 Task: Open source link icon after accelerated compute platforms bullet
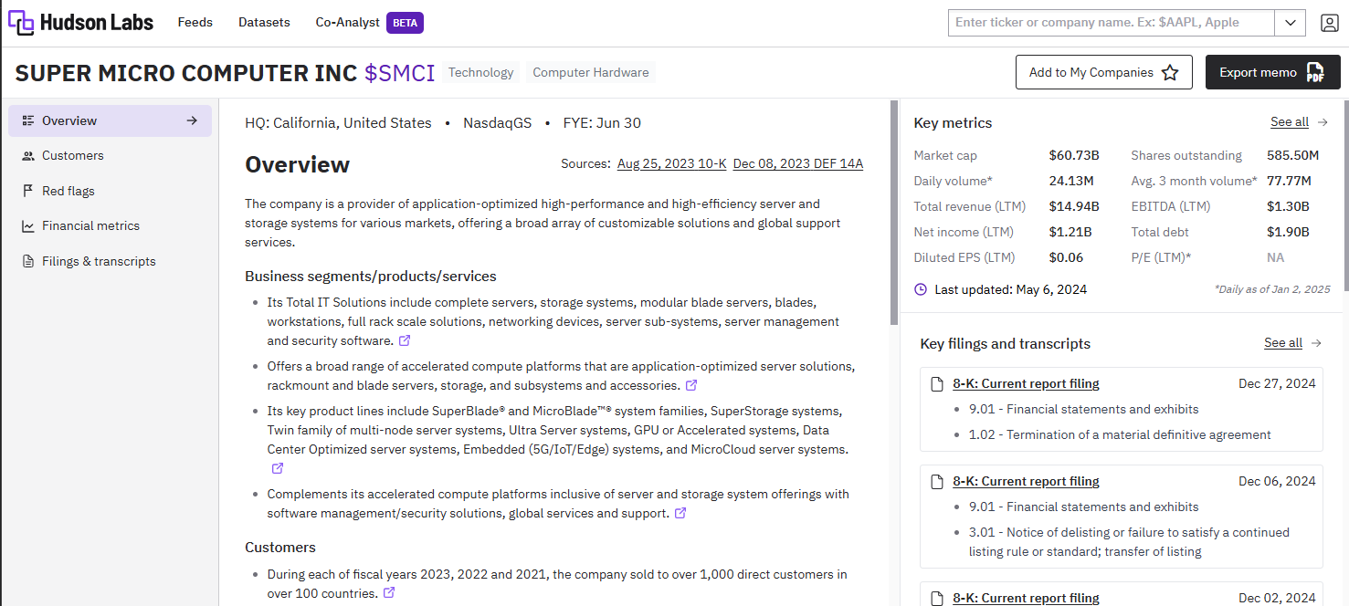pyautogui.click(x=691, y=385)
